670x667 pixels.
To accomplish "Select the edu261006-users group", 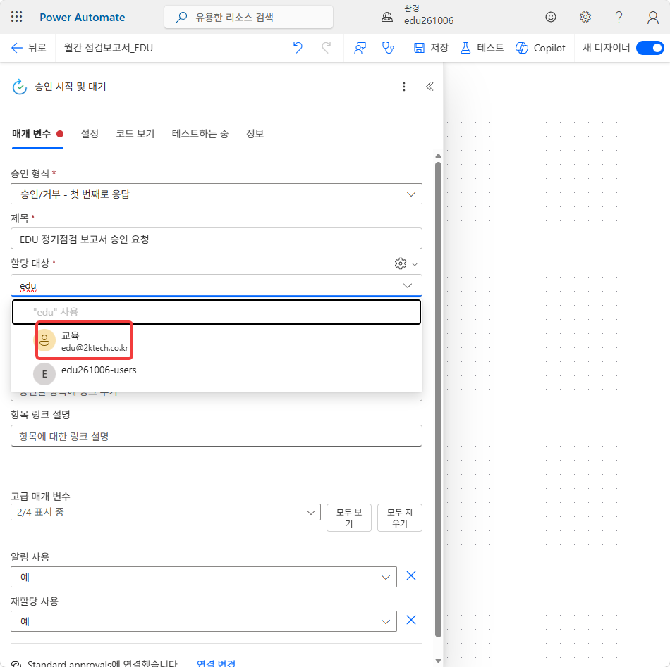I will click(x=217, y=374).
